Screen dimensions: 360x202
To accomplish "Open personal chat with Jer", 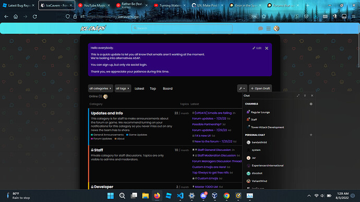I will pyautogui.click(x=254, y=158).
